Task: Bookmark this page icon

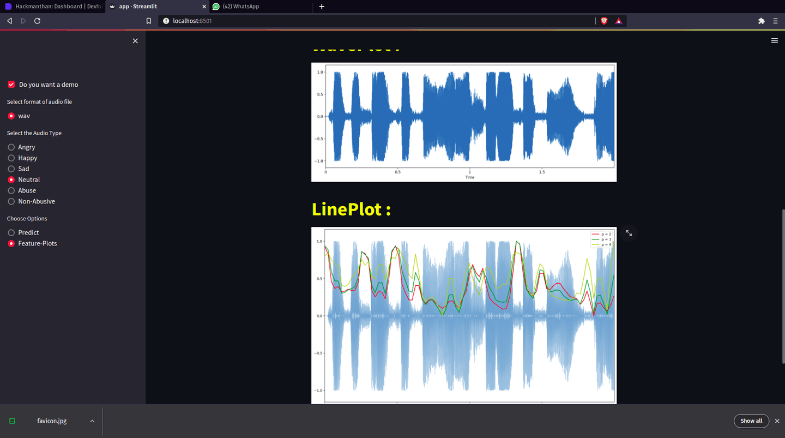Action: tap(149, 21)
